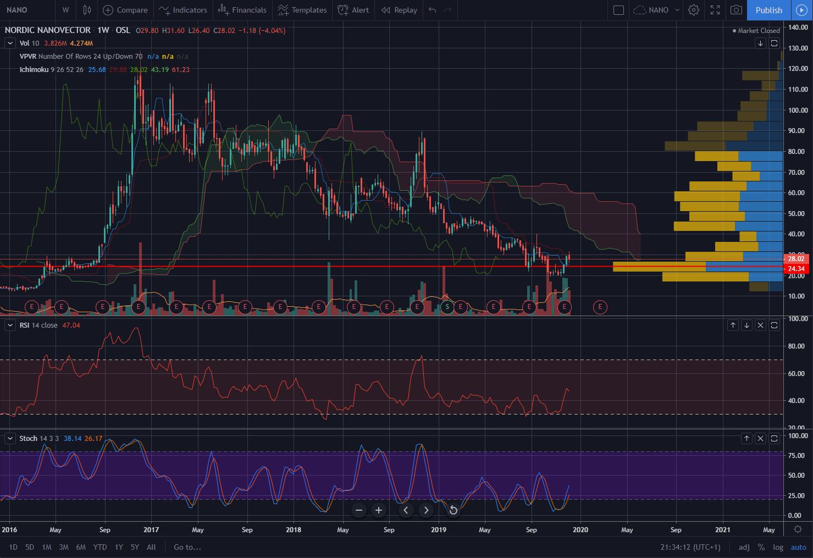Move the main price pane down
The height and width of the screenshot is (558, 813).
click(760, 43)
